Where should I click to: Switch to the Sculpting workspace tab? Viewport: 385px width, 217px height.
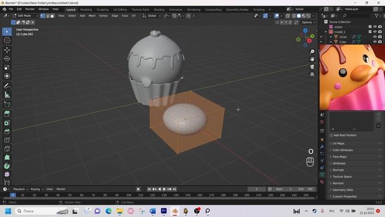102,10
